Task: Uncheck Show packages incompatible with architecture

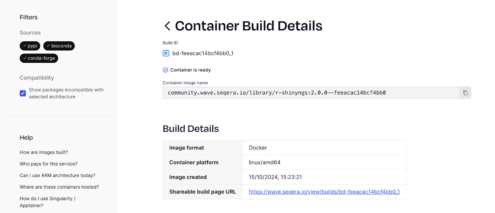Action: (23, 93)
